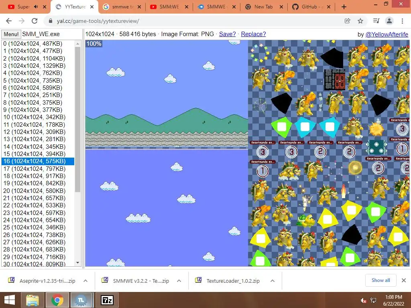
Task: Expand SMMWE v3.2.2 download options chevron
Action: (179, 281)
